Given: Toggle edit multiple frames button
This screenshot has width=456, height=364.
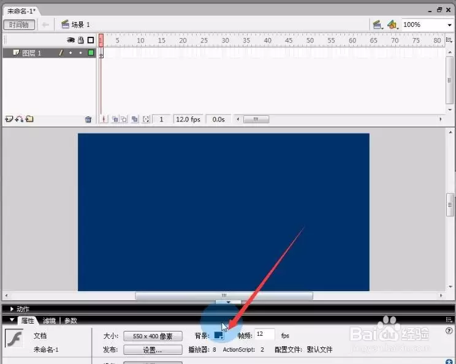Looking at the screenshot, I should [135, 119].
